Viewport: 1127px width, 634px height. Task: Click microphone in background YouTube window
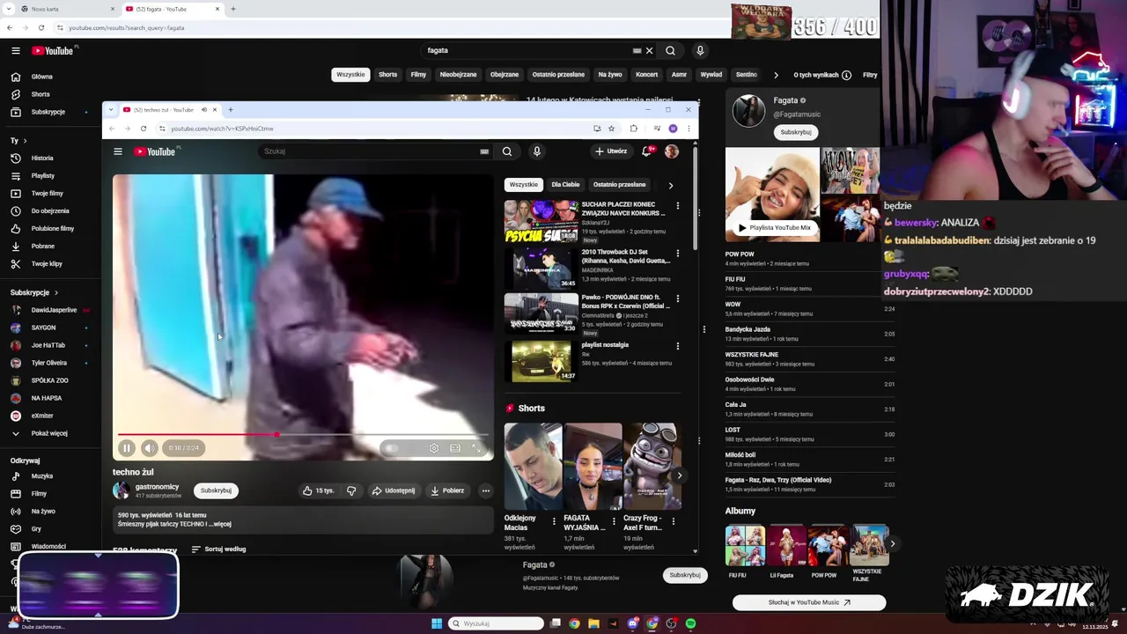tap(700, 51)
